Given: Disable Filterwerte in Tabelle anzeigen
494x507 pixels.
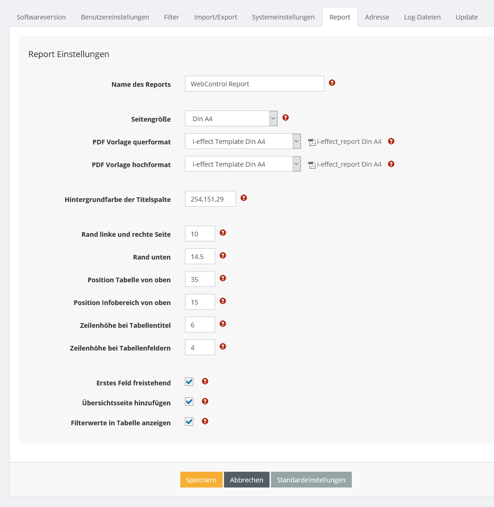Looking at the screenshot, I should tap(189, 422).
